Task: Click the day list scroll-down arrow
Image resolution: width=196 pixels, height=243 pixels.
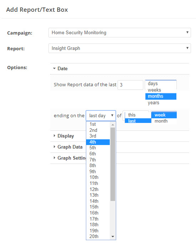Action: [113, 237]
